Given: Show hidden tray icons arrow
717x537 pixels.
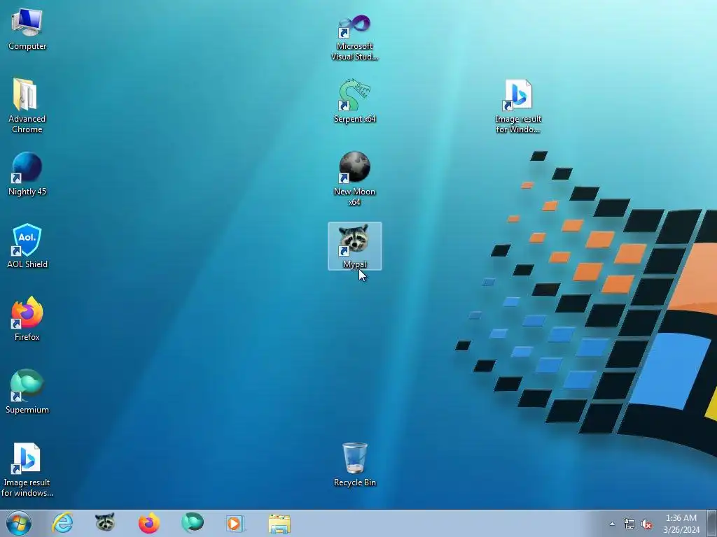Looking at the screenshot, I should click(x=612, y=524).
